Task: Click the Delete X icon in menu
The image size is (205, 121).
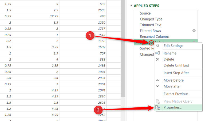Action: [x=158, y=59]
